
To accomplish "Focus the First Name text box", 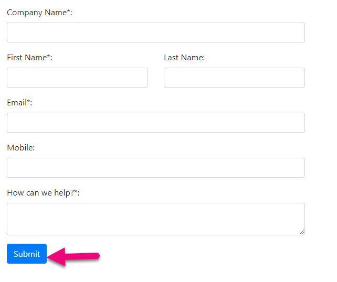I will coord(77,78).
